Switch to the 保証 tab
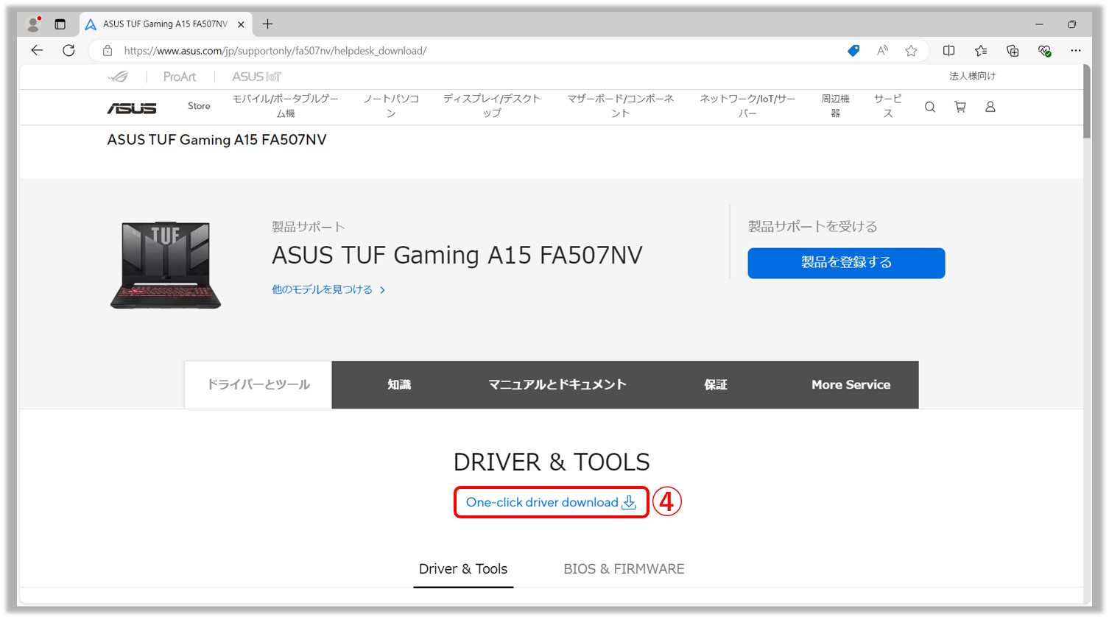Screen dimensions: 1109x617 click(x=715, y=384)
